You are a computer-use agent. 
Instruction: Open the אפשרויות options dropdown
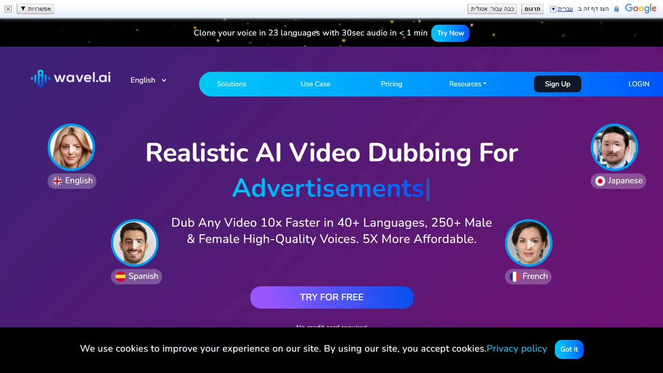pos(35,8)
